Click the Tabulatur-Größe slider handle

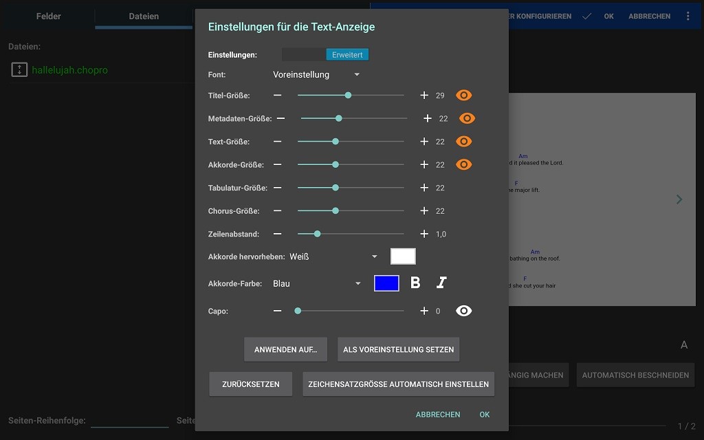[x=335, y=188]
